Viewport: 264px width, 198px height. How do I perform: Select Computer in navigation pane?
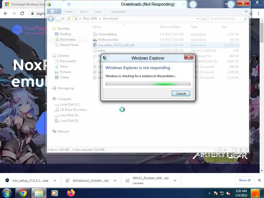click(x=64, y=99)
